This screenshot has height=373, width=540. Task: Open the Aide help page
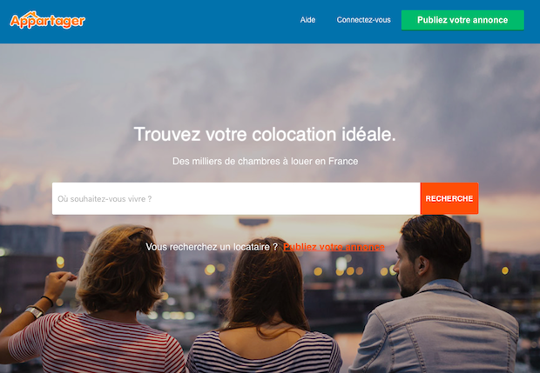307,20
